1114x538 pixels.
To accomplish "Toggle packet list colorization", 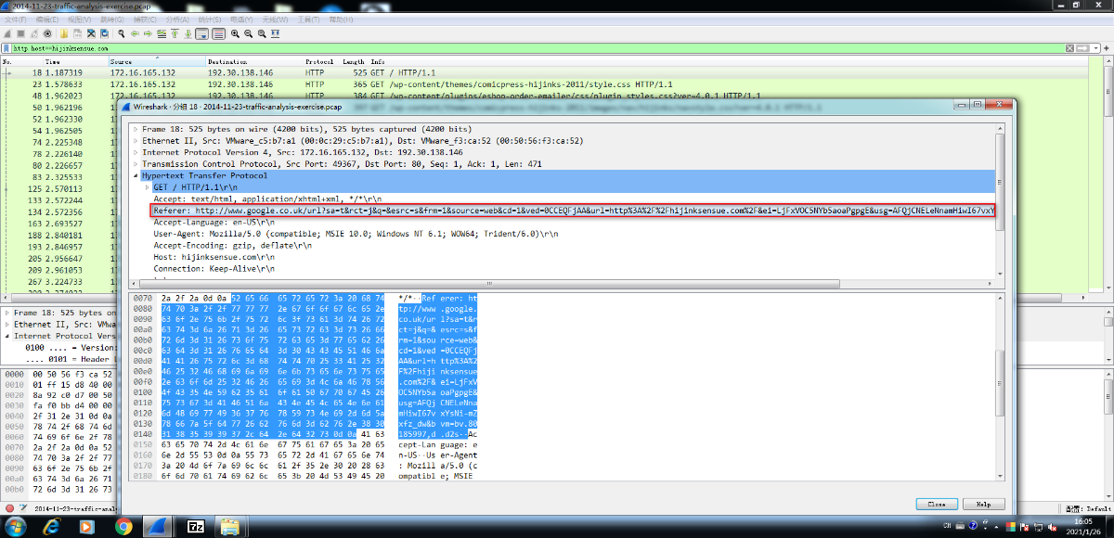I will [218, 33].
